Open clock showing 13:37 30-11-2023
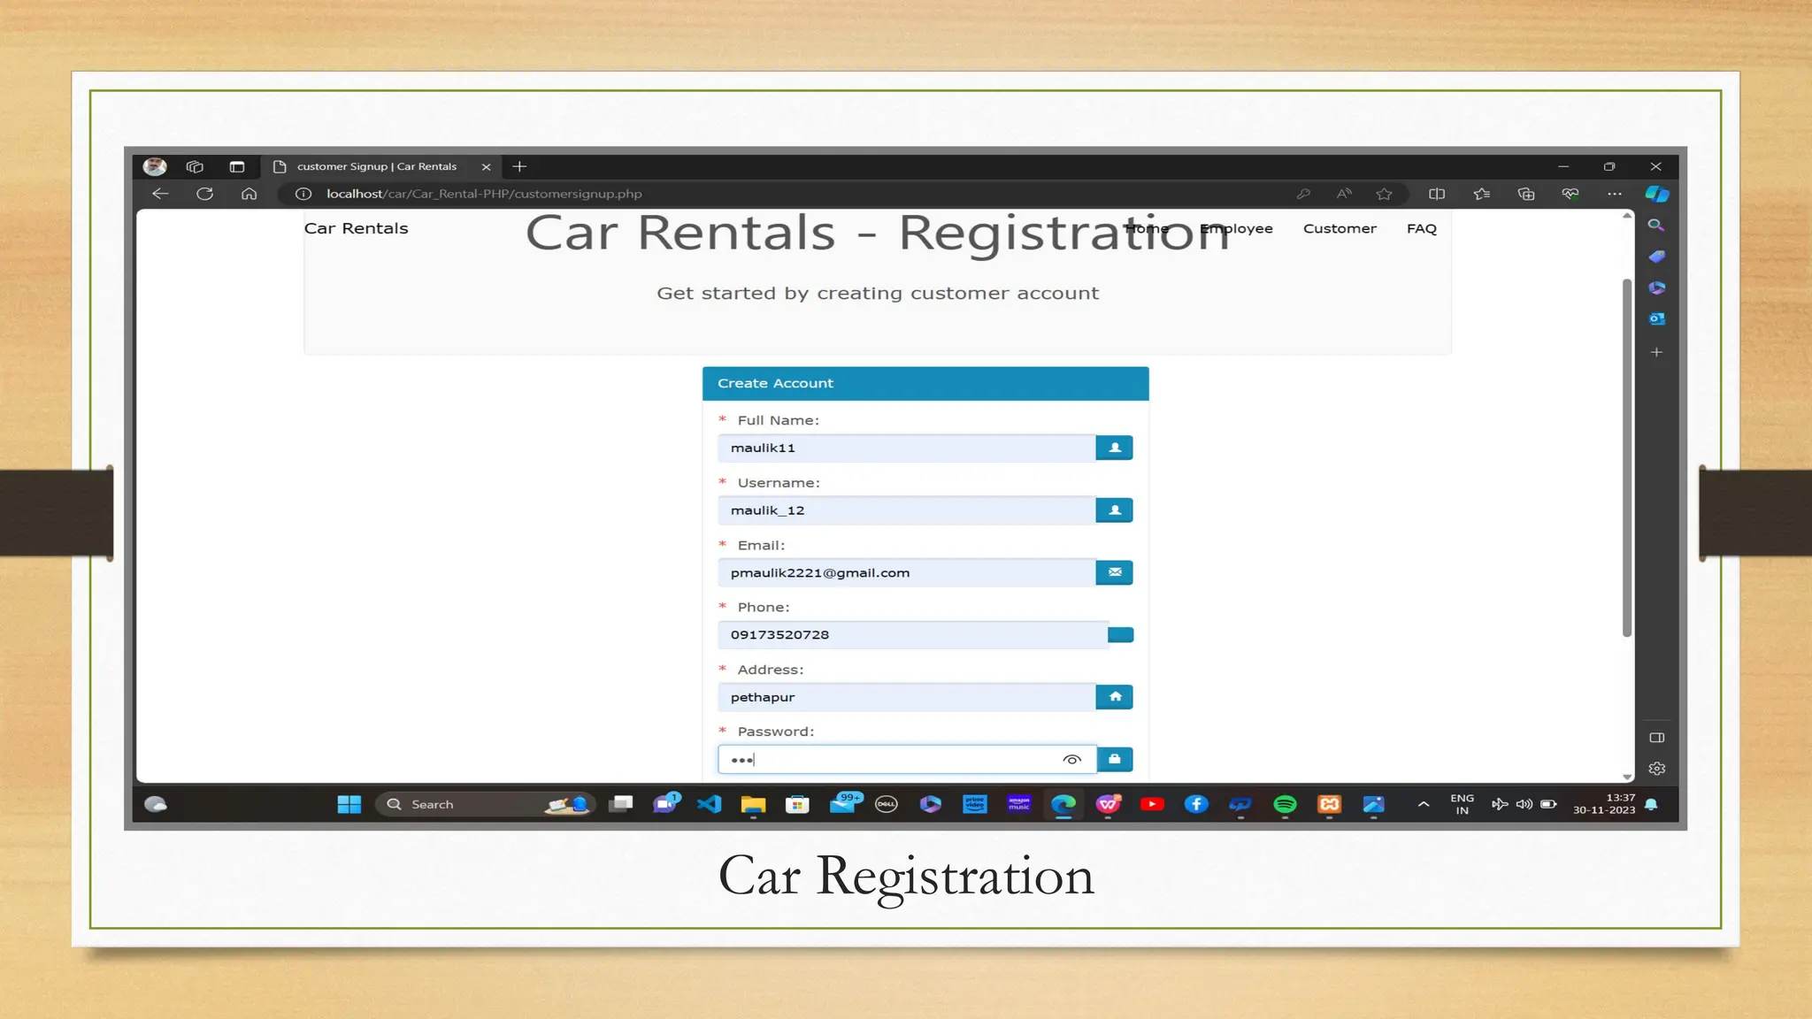 click(x=1604, y=804)
